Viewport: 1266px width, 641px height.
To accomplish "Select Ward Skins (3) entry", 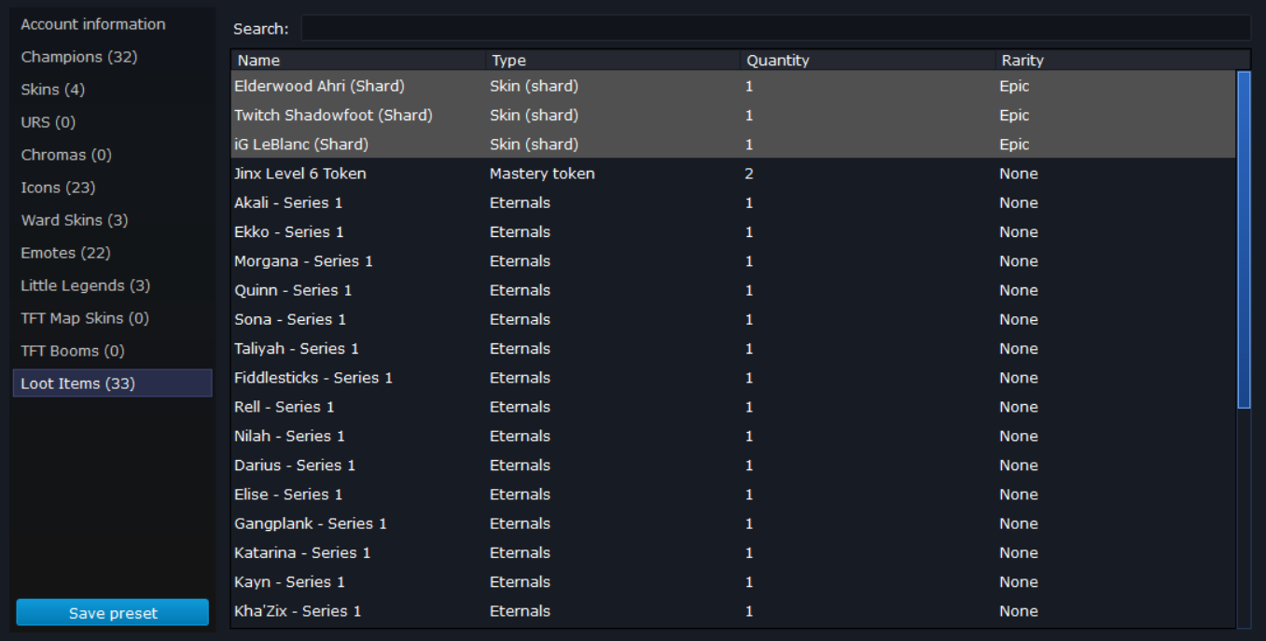I will 112,220.
